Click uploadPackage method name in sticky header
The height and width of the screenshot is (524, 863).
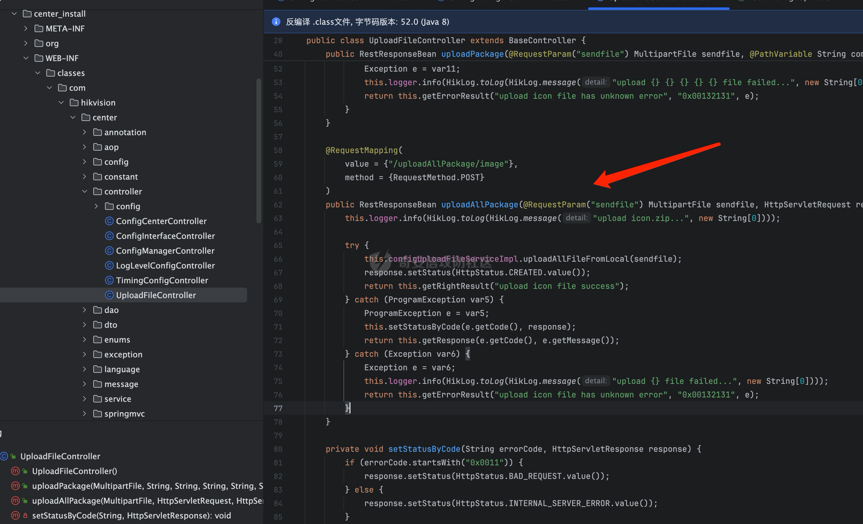coord(472,54)
